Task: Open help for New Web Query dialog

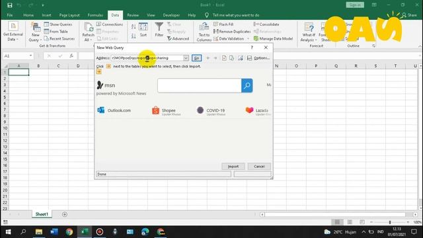Action: coord(252,48)
